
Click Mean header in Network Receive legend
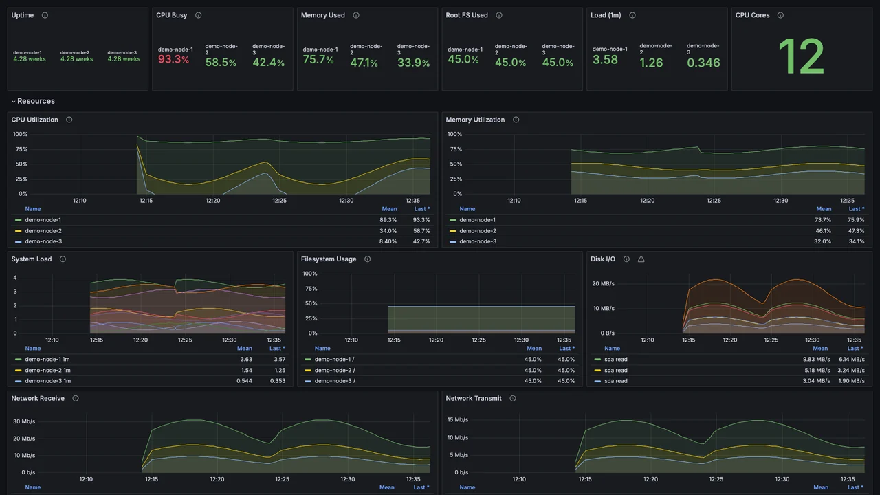[x=387, y=487]
